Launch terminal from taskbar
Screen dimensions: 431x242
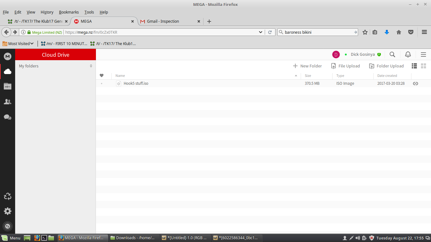44,238
